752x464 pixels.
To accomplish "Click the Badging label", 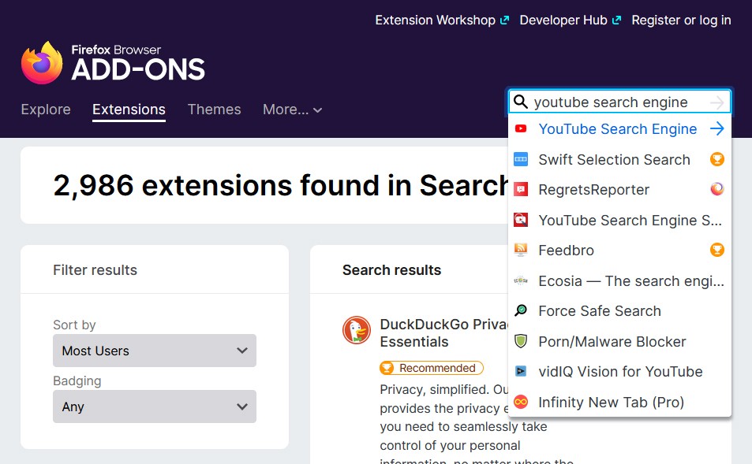I will (77, 380).
